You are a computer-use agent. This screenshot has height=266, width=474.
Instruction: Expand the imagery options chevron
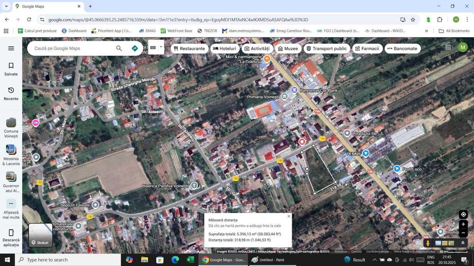[x=463, y=243]
